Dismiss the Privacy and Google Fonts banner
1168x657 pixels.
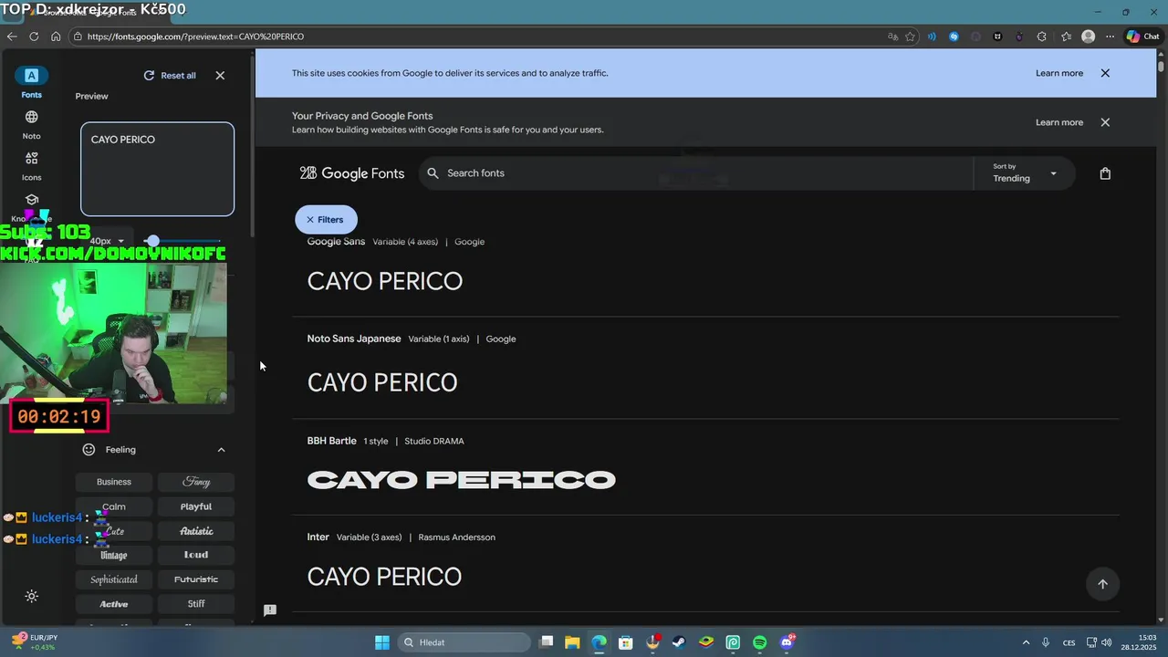coord(1105,122)
